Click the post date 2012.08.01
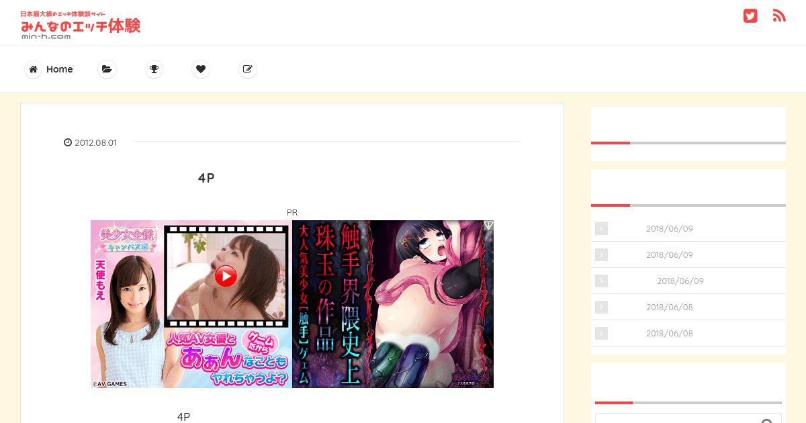The width and height of the screenshot is (806, 423). point(95,142)
